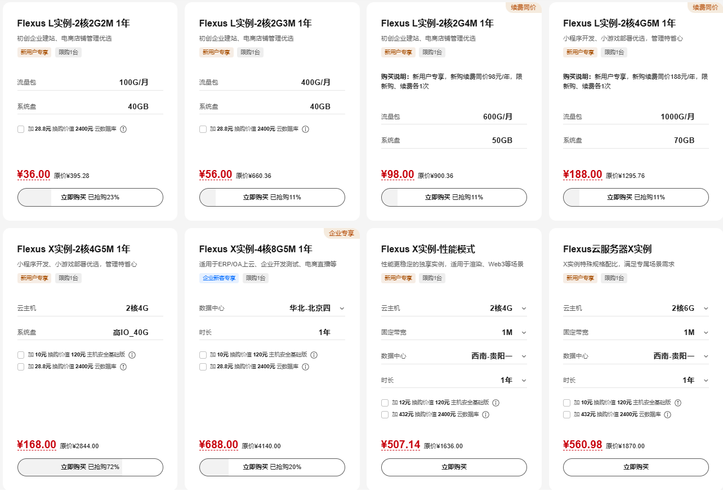Screen dimensions: 723x491
Task: Click 立即购买 on the ¥36.00 card
Action: (x=90, y=197)
